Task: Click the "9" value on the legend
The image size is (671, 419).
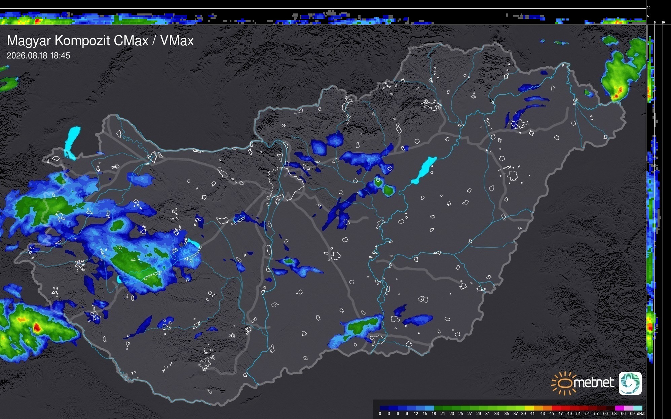Action: 407,414
